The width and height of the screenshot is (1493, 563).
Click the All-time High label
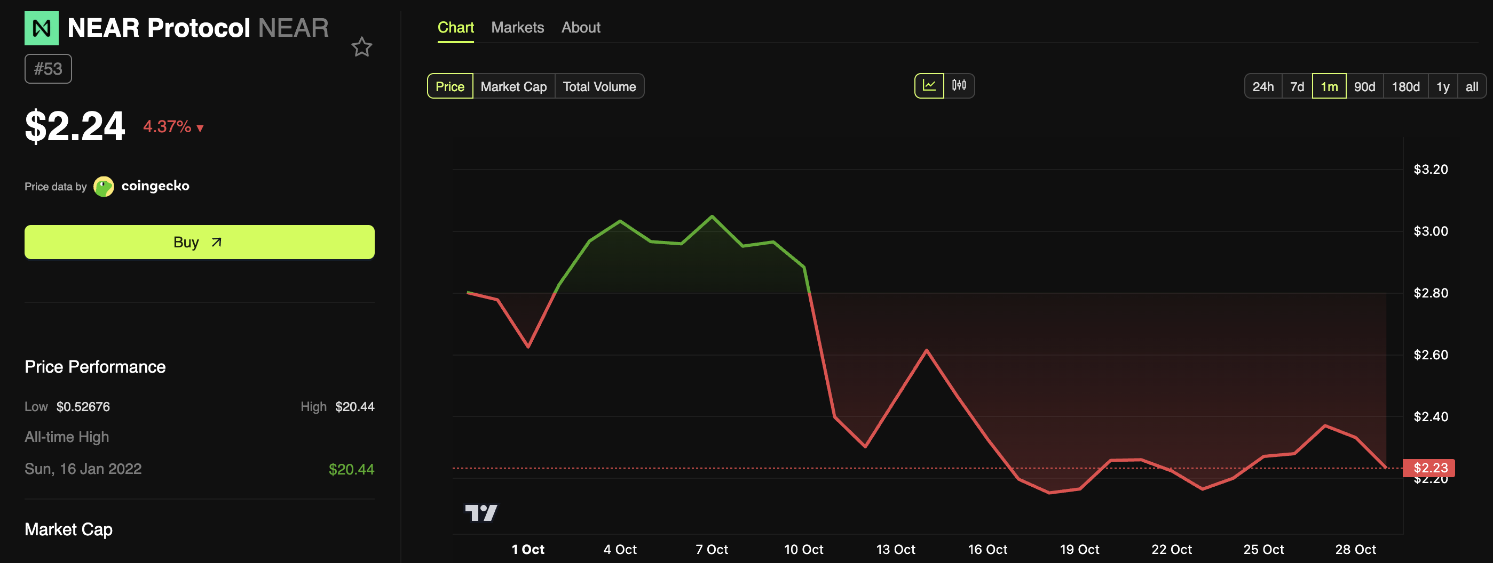(67, 437)
